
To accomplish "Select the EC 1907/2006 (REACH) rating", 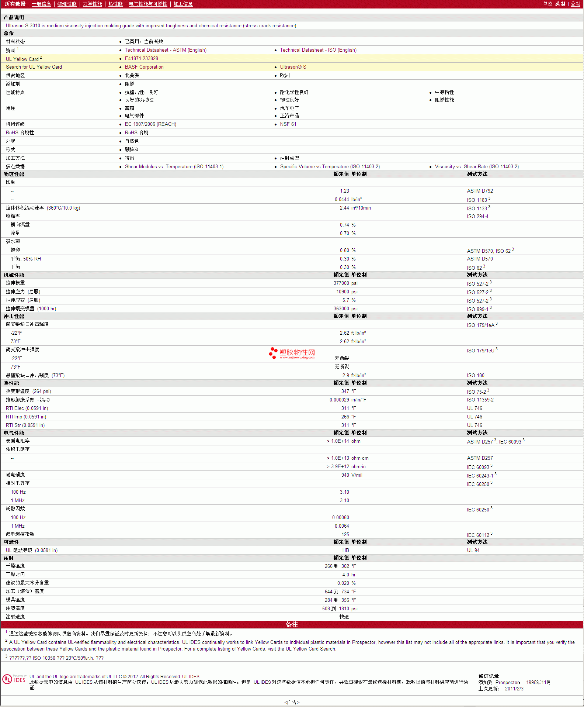I will [150, 124].
